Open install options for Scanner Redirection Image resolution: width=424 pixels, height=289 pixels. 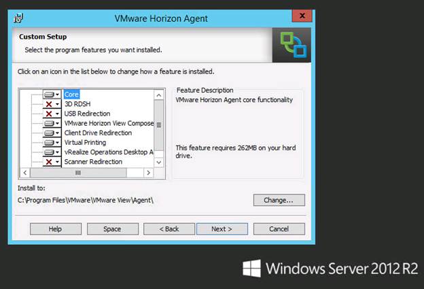pos(52,162)
